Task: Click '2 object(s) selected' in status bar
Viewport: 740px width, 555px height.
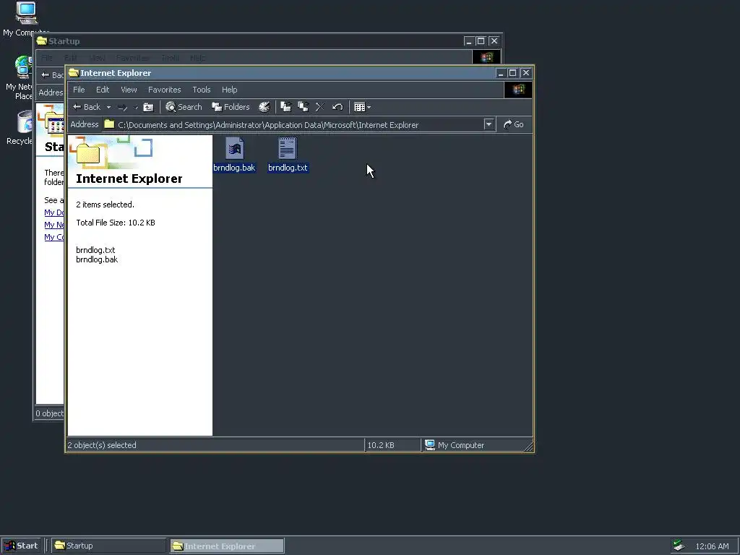Action: (x=102, y=445)
